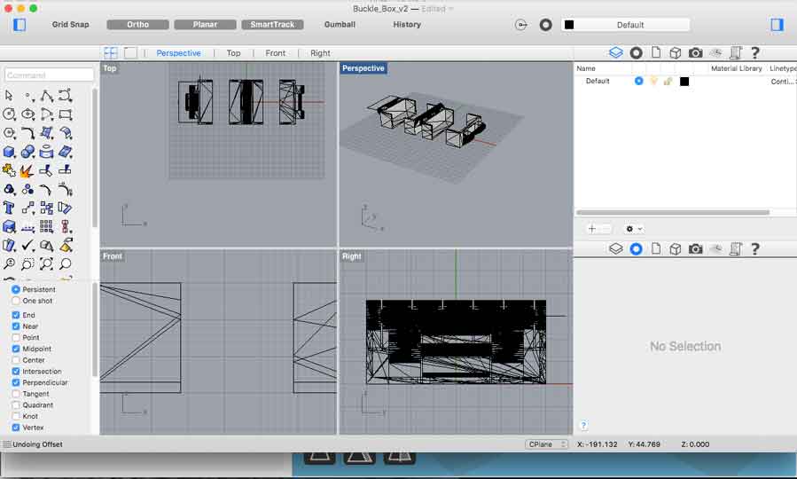Open the Front viewport label menu
This screenshot has height=479, width=797.
click(113, 256)
